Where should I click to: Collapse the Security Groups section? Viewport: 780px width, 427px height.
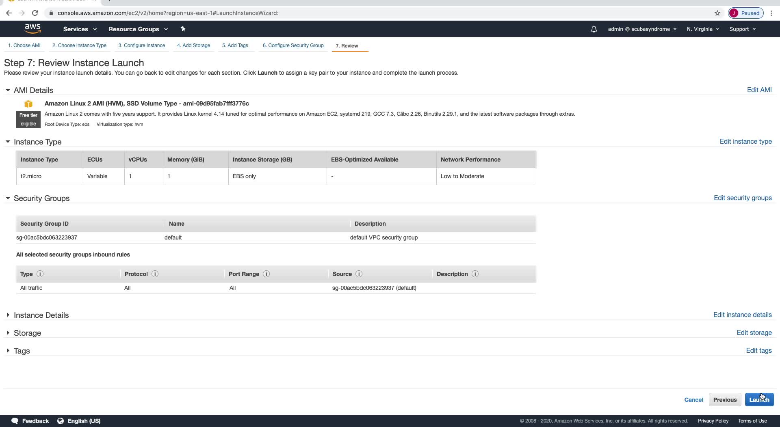tap(8, 198)
